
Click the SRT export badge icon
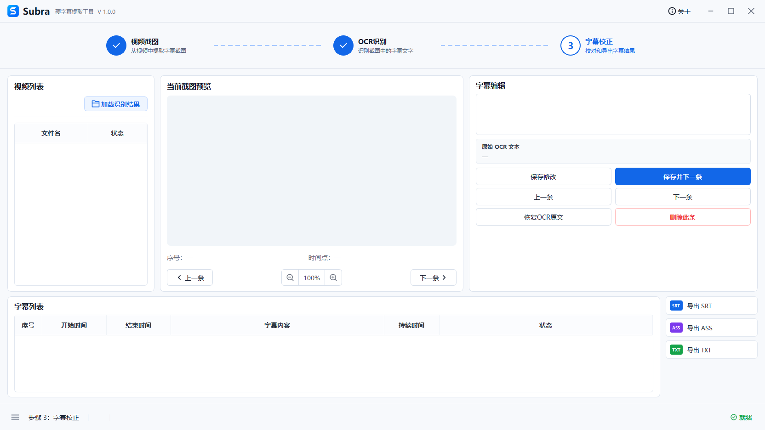click(676, 306)
